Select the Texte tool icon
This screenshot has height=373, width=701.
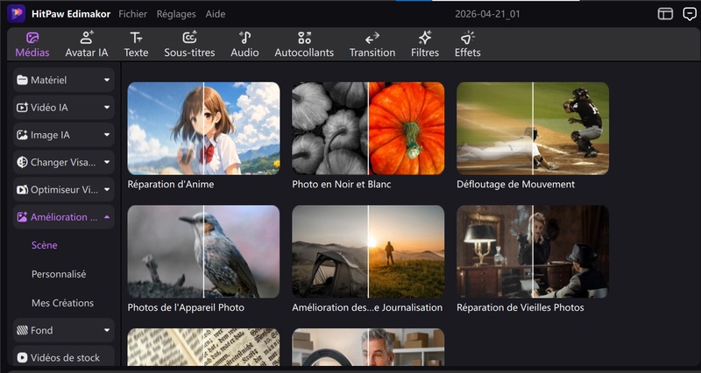tap(136, 38)
